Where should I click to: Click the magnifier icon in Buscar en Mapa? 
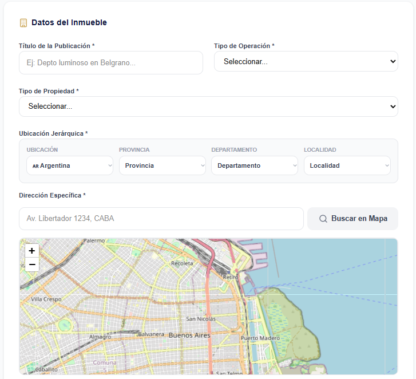pyautogui.click(x=323, y=219)
